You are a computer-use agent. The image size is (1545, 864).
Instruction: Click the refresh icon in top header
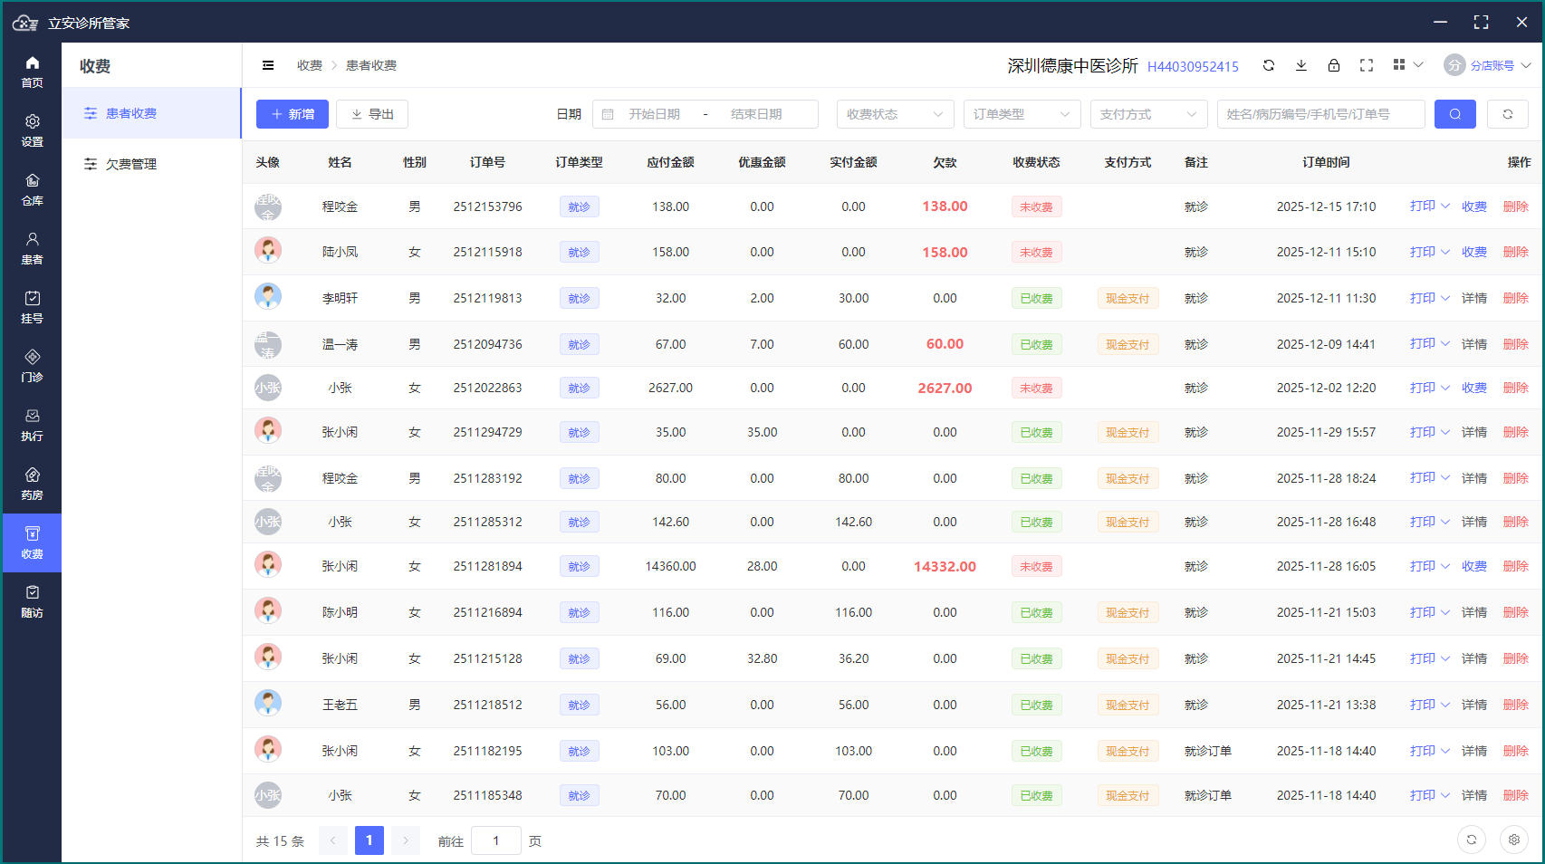click(x=1269, y=65)
